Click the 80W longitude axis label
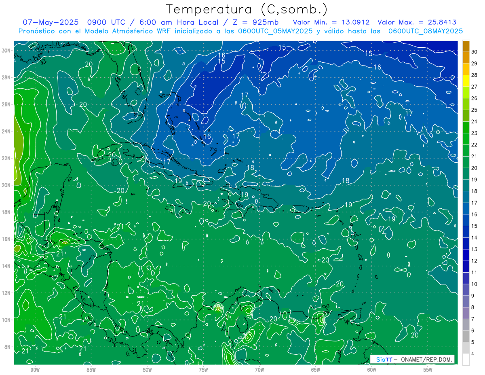Screen dimensions: 485x375 coord(147,369)
